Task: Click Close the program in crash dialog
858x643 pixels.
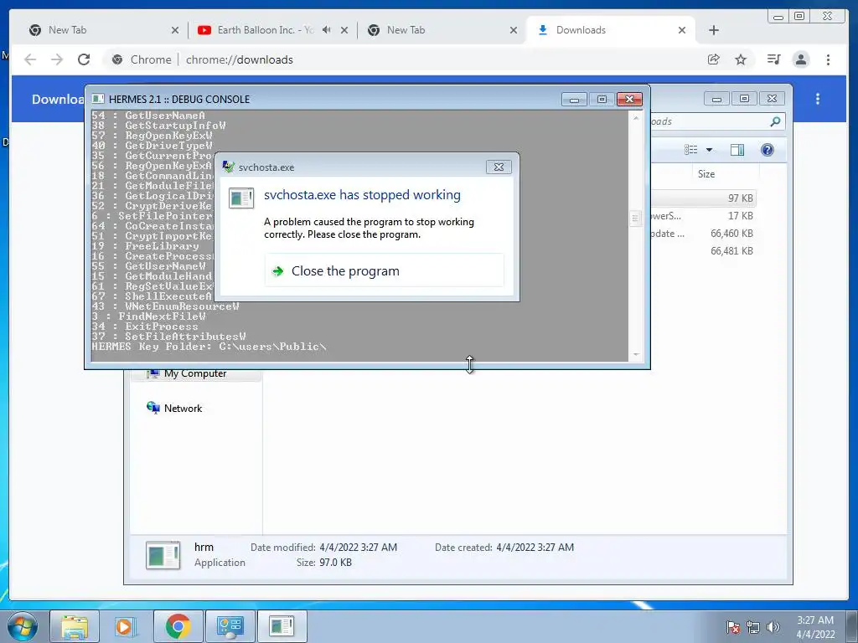Action: tap(384, 270)
